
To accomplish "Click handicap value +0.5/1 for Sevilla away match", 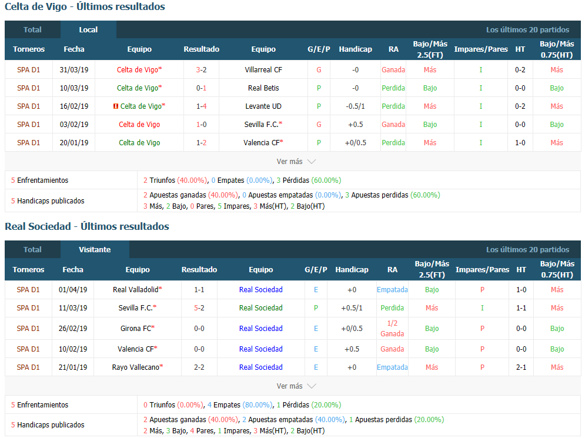I will (x=352, y=308).
